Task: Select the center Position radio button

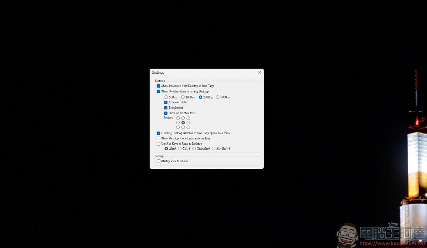Action: pos(183,123)
